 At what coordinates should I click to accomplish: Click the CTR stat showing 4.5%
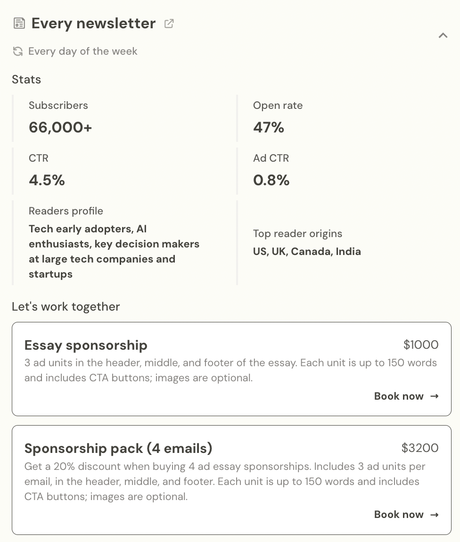pyautogui.click(x=47, y=170)
